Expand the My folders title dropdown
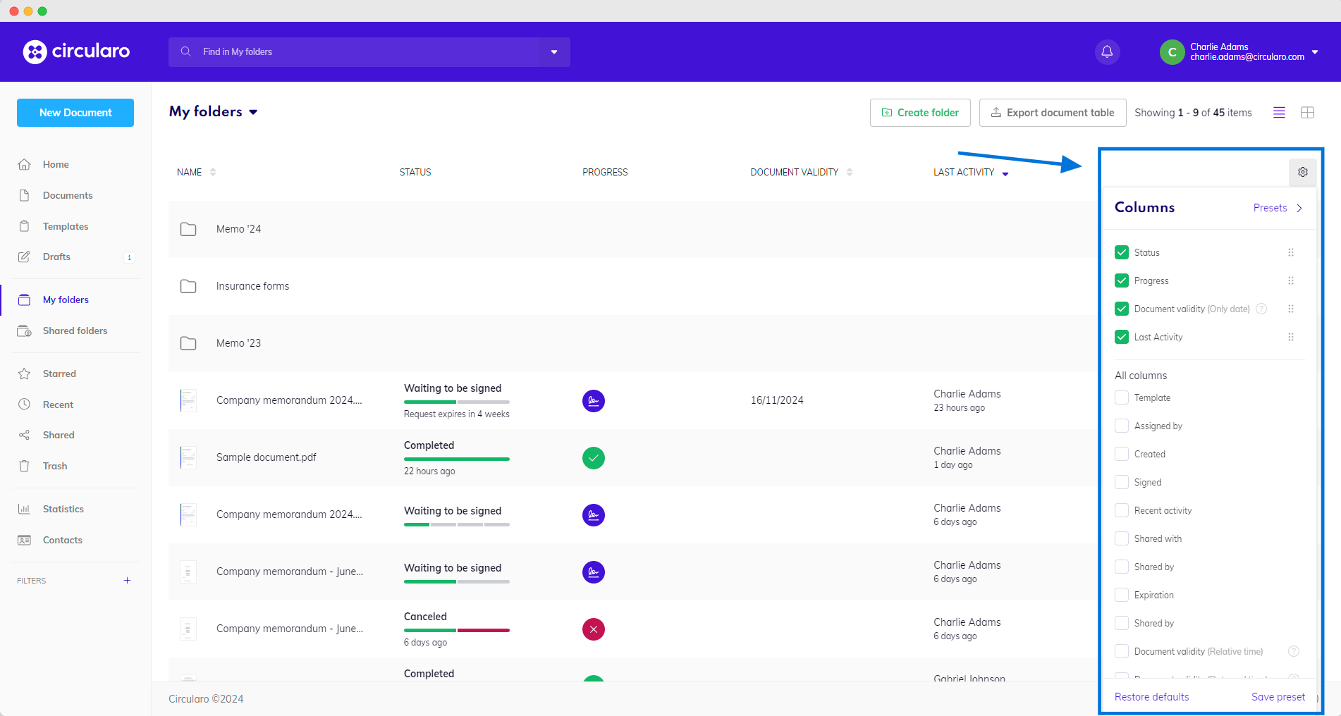This screenshot has width=1341, height=716. pos(253,112)
